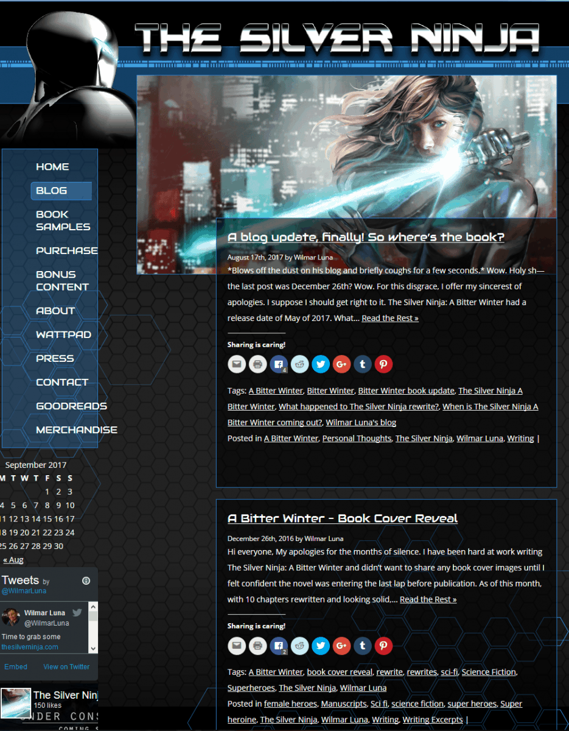Open the Purchase menu item
Viewport: 569px width, 731px height.
point(66,250)
